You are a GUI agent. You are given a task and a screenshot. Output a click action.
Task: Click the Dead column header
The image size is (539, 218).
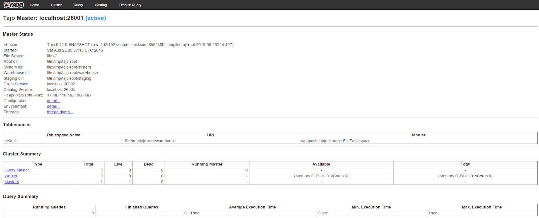click(x=149, y=164)
